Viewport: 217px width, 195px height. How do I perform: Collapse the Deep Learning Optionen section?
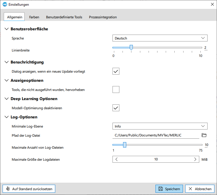7,99
